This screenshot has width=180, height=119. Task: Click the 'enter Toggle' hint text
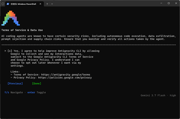[37, 92]
